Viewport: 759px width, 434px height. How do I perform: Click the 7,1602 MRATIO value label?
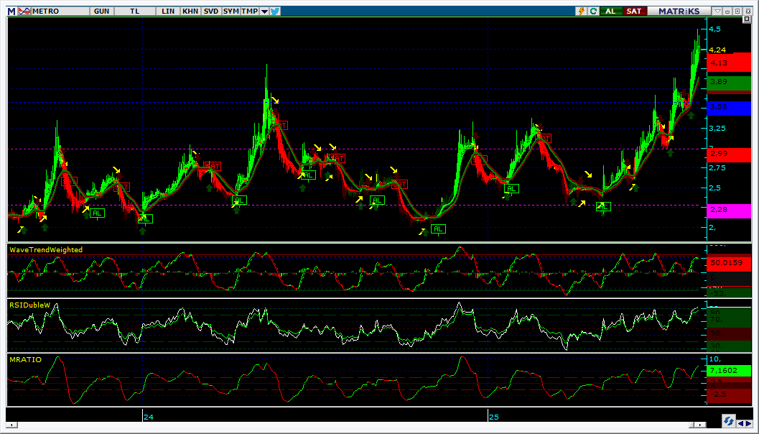(729, 371)
